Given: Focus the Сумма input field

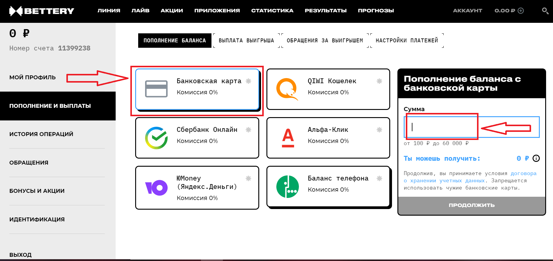Looking at the screenshot, I should pyautogui.click(x=472, y=127).
